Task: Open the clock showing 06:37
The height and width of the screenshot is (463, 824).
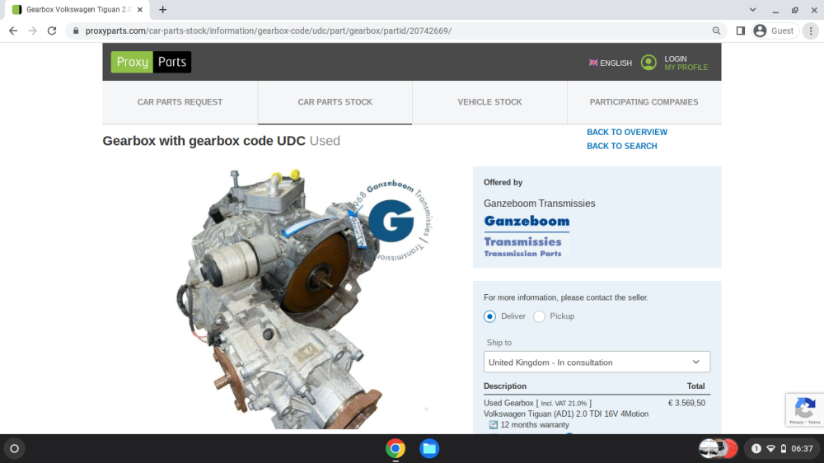Action: tap(802, 448)
